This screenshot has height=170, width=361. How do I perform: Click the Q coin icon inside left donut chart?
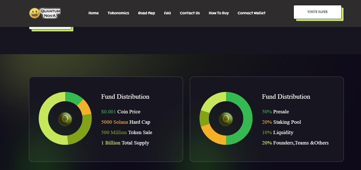point(65,119)
